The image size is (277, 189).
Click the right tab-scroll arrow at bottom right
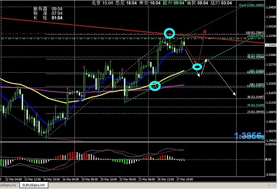click(274, 185)
